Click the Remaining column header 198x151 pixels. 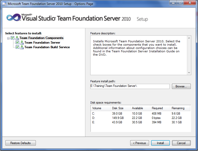(180, 108)
